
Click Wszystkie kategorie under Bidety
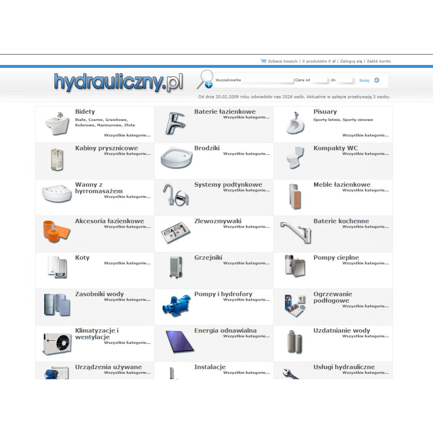coord(127,135)
